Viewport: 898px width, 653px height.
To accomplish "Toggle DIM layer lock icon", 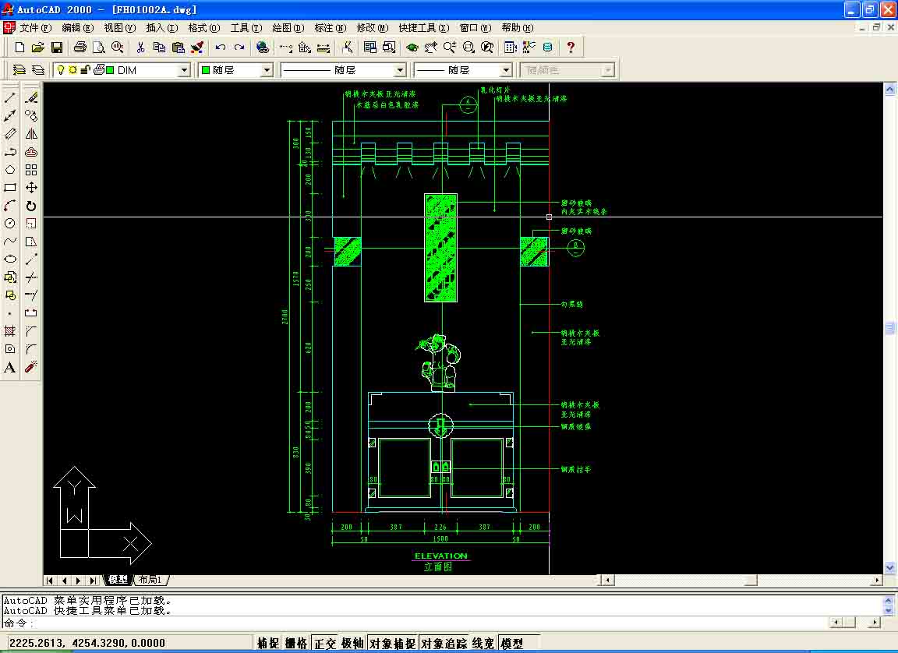I will 85,70.
